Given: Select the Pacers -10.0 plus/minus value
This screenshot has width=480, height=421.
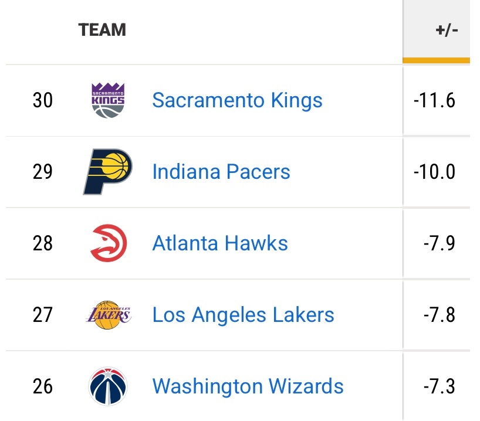Looking at the screenshot, I should [434, 172].
